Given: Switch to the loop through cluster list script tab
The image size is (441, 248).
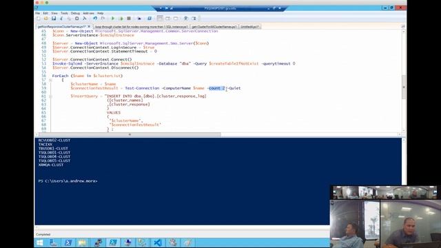Looking at the screenshot, I should pos(141,27).
